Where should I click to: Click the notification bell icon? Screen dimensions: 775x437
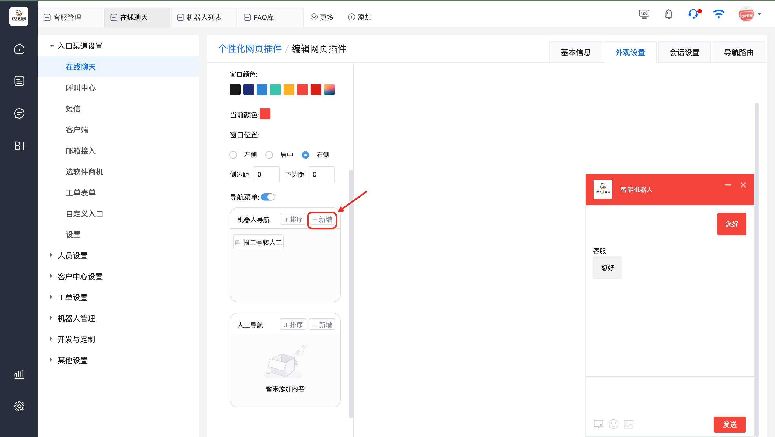pos(668,14)
